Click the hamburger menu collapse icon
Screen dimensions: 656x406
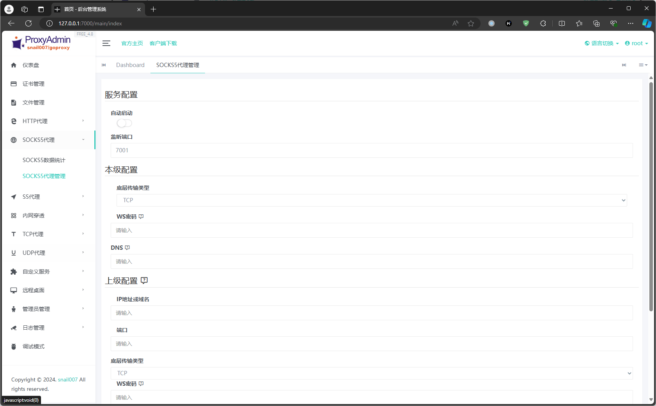pos(106,43)
